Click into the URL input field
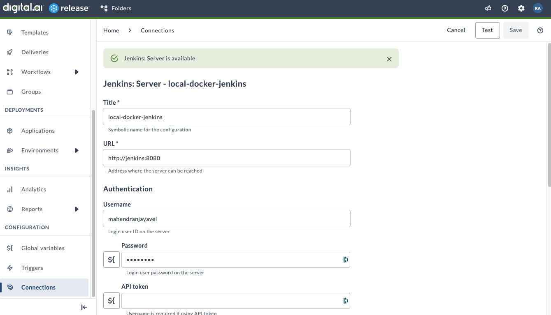The image size is (551, 315). [x=227, y=158]
